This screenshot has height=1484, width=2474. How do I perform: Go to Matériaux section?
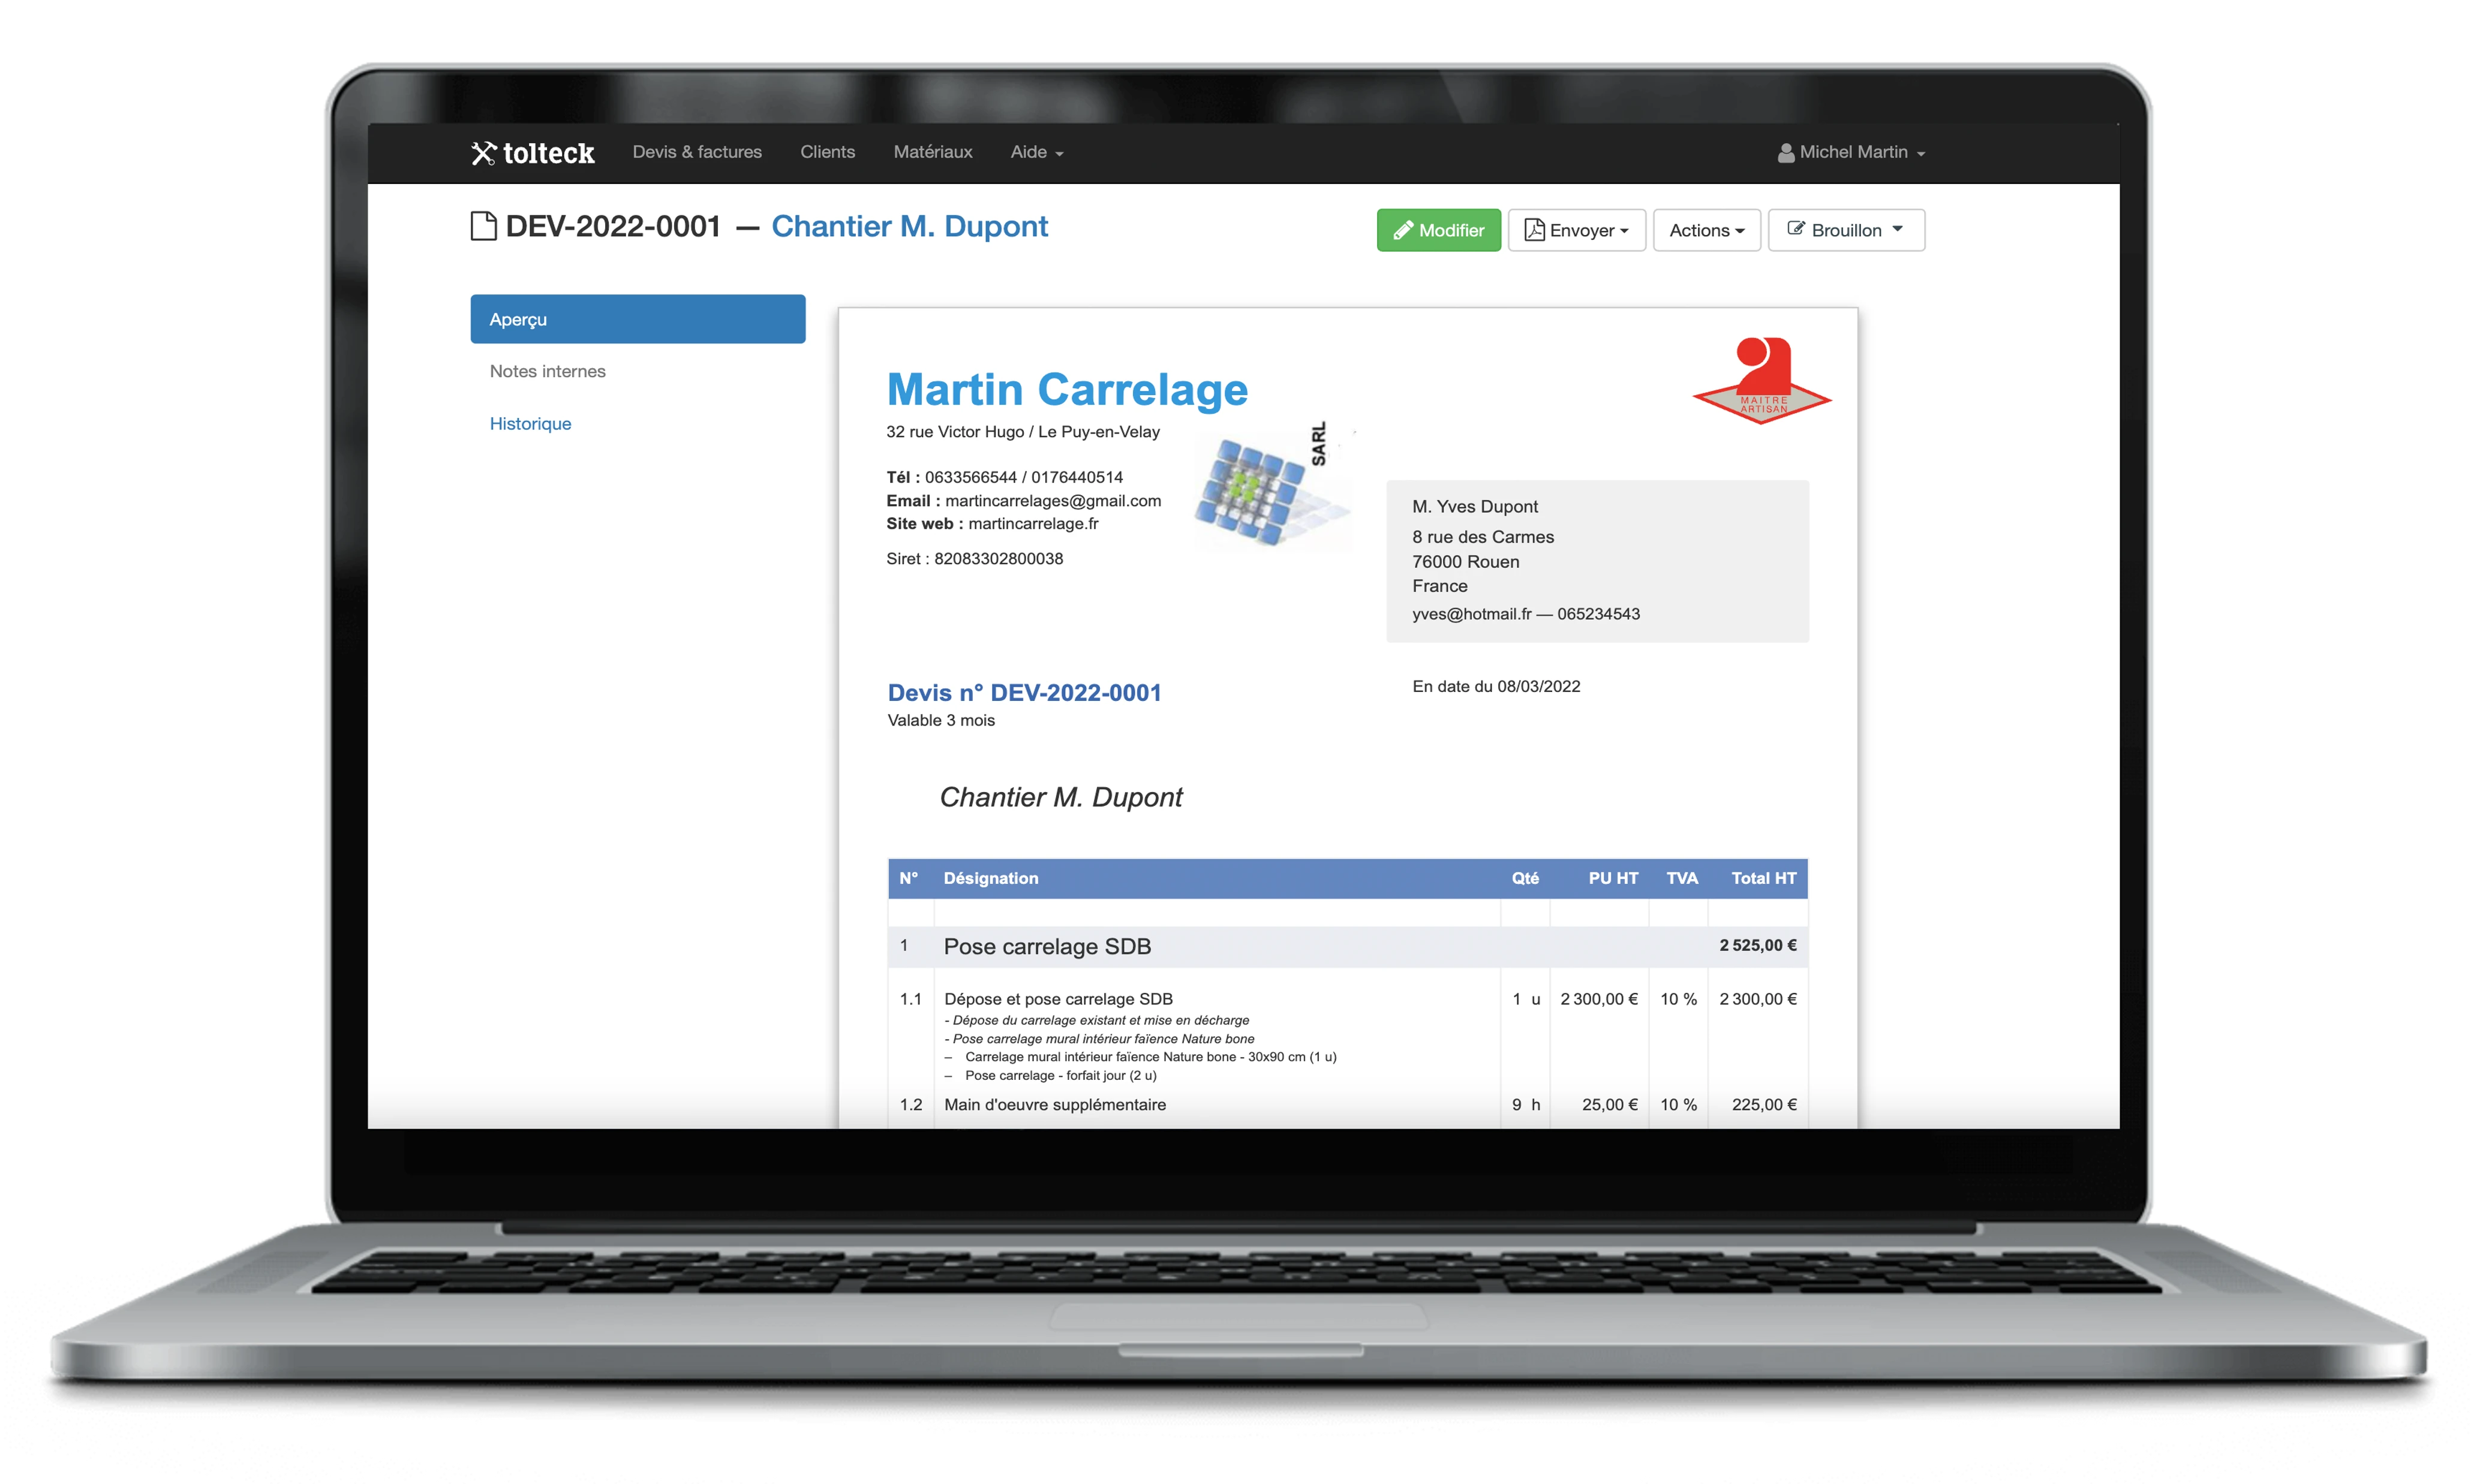tap(932, 152)
